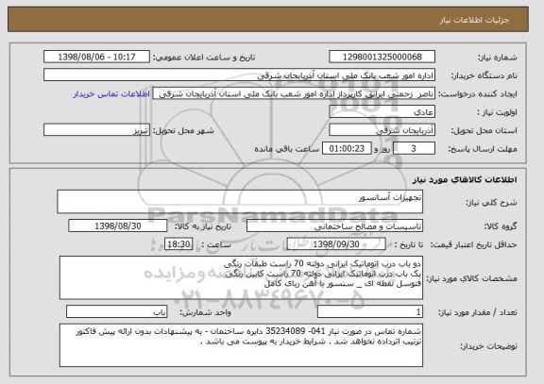Select the توضیحات خریدار text area

[241, 345]
